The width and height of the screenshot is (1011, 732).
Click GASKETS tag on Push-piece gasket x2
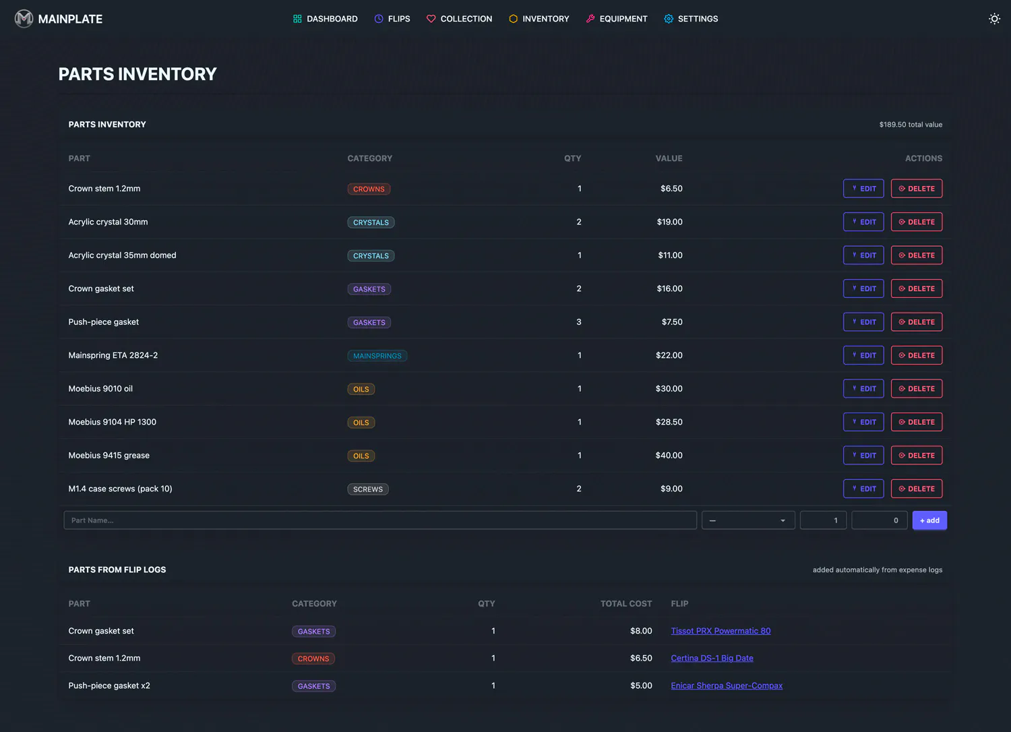click(x=314, y=686)
